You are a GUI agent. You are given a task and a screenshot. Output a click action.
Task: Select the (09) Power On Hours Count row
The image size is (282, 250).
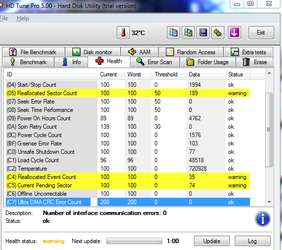tap(128, 118)
